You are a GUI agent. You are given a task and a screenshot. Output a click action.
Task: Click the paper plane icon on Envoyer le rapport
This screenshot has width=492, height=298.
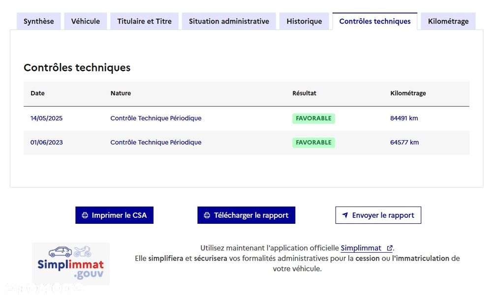(x=345, y=215)
